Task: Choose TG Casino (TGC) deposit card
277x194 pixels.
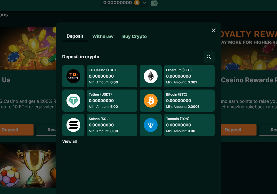Action: pyautogui.click(x=112, y=76)
